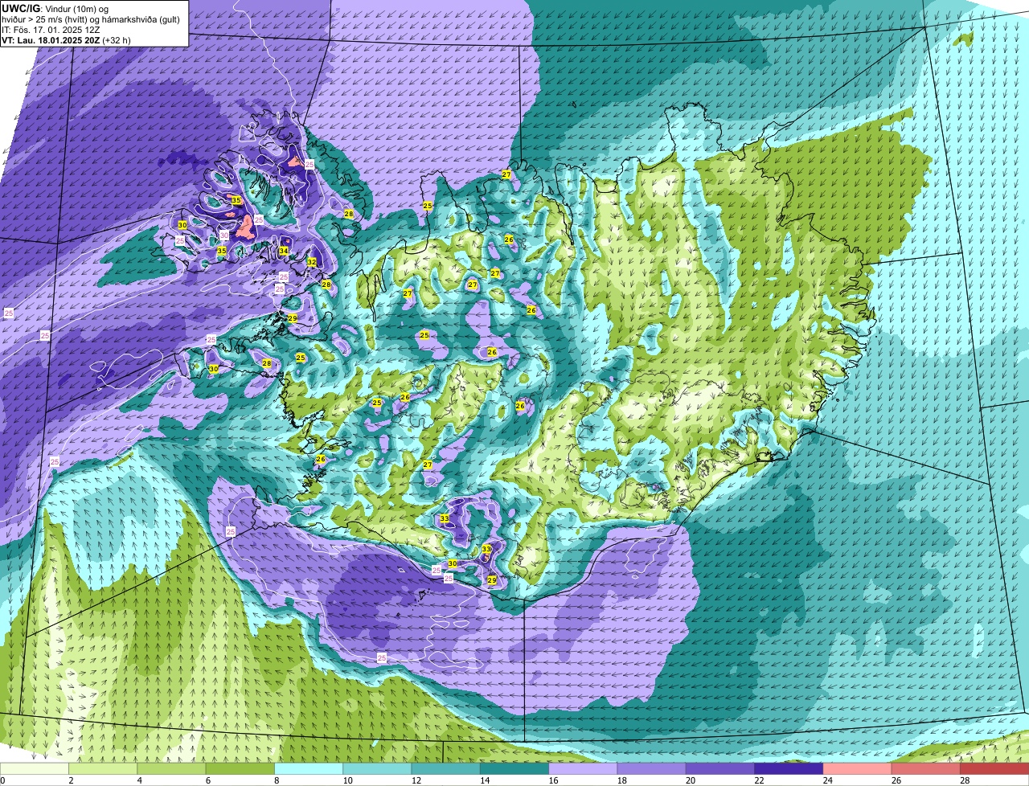Click the legend scale label 0
Viewport: 1029px width, 786px height.
coord(2,780)
